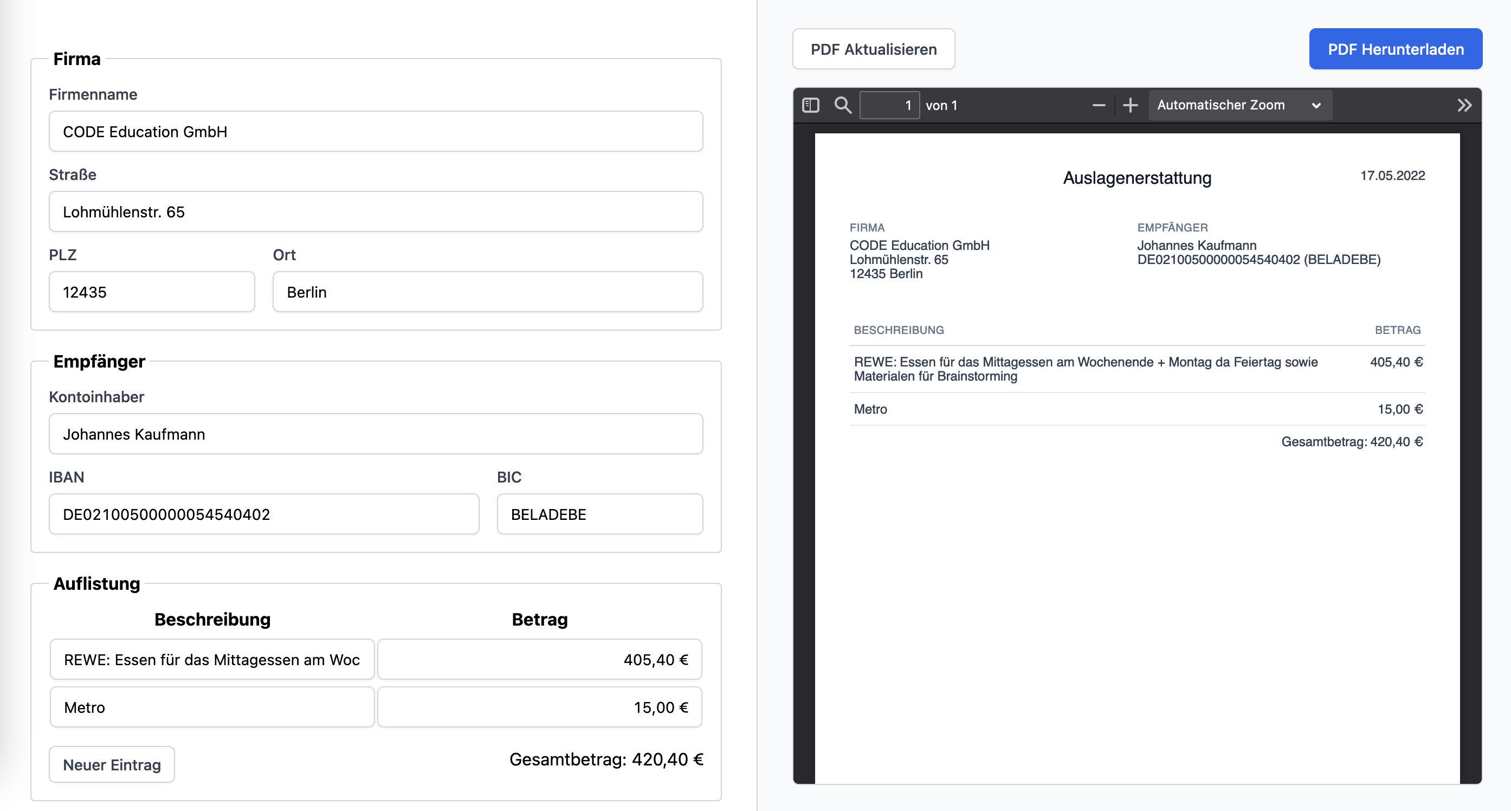Image resolution: width=1511 pixels, height=811 pixels.
Task: Open PDF tools double-chevron menu
Action: 1464,105
